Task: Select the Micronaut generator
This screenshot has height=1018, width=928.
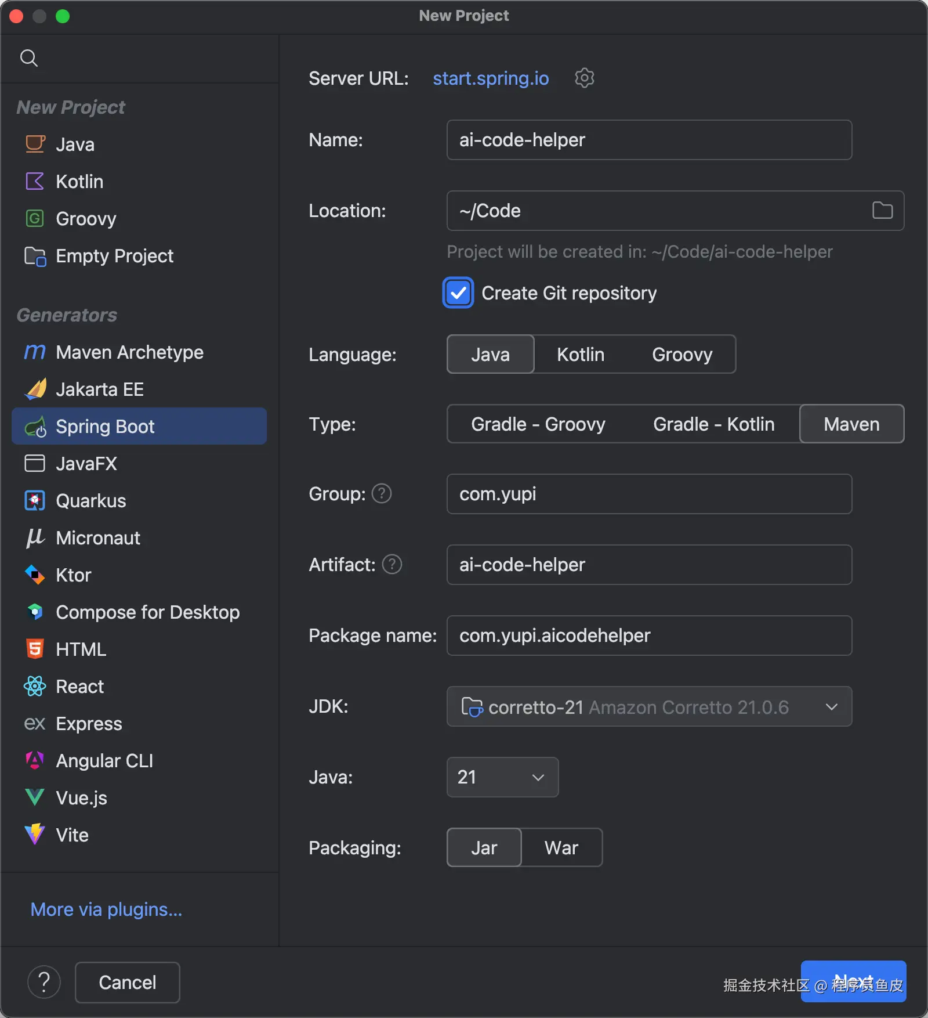Action: coord(97,538)
